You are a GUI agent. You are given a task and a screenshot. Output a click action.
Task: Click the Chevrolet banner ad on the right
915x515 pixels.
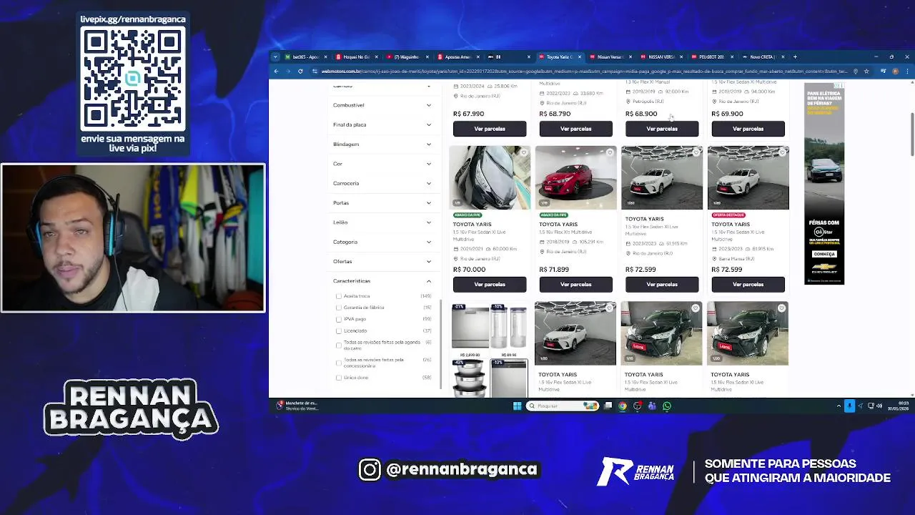coord(824,184)
